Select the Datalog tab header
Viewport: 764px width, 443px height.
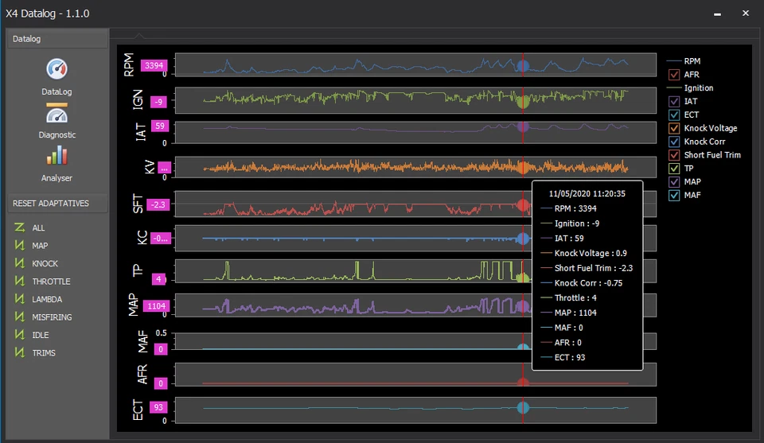pos(57,38)
